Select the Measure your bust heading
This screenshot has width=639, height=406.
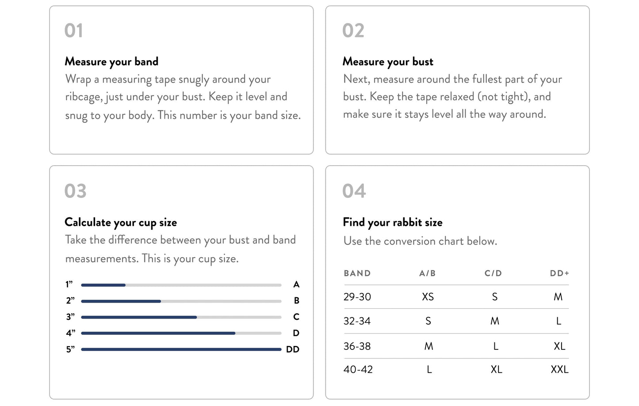pos(388,61)
